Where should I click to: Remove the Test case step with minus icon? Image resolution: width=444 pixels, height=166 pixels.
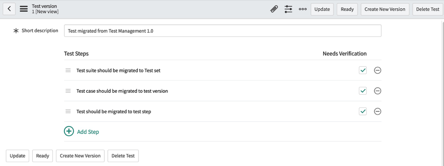pyautogui.click(x=378, y=91)
